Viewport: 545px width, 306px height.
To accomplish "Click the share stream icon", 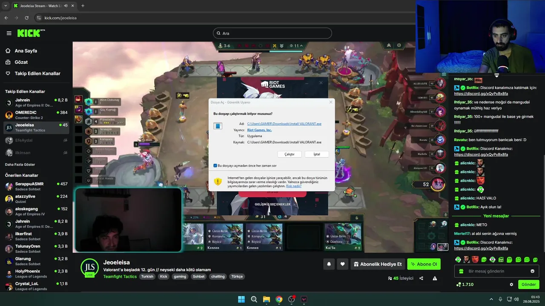I will pyautogui.click(x=421, y=278).
